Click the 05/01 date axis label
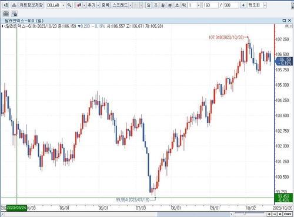This screenshot has width=294, height=217. [64, 208]
